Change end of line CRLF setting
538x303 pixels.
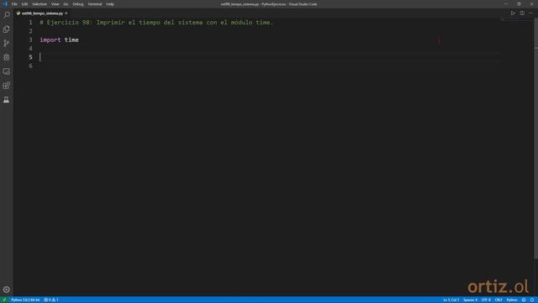[x=498, y=300]
